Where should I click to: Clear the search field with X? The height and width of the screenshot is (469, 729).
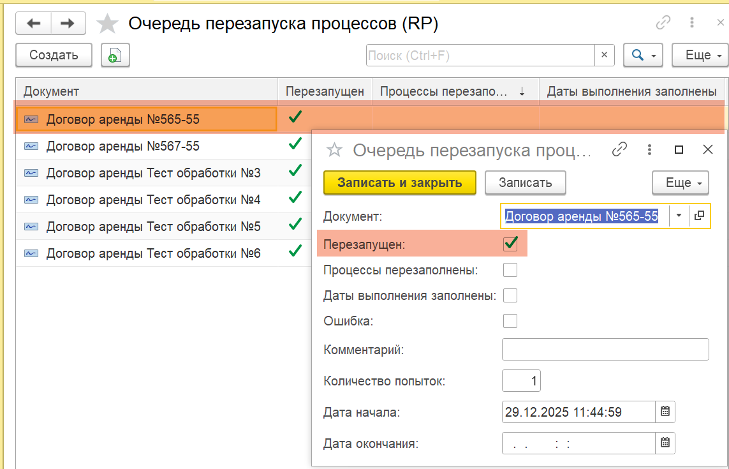coord(604,56)
